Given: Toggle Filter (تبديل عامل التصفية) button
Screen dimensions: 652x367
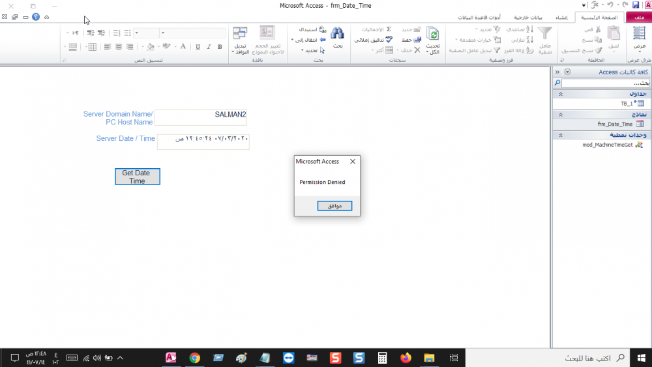Looking at the screenshot, I should click(475, 50).
